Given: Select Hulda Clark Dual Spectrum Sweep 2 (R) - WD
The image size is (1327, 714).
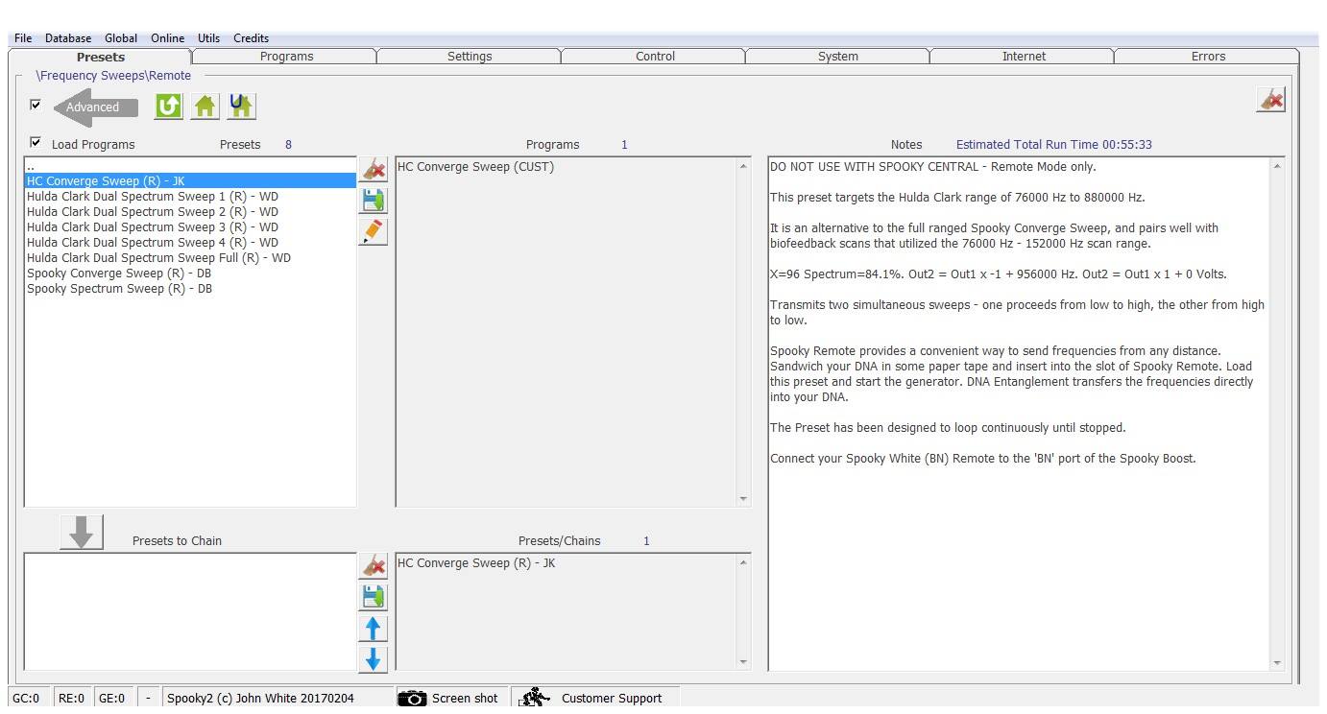Looking at the screenshot, I should coord(190,211).
